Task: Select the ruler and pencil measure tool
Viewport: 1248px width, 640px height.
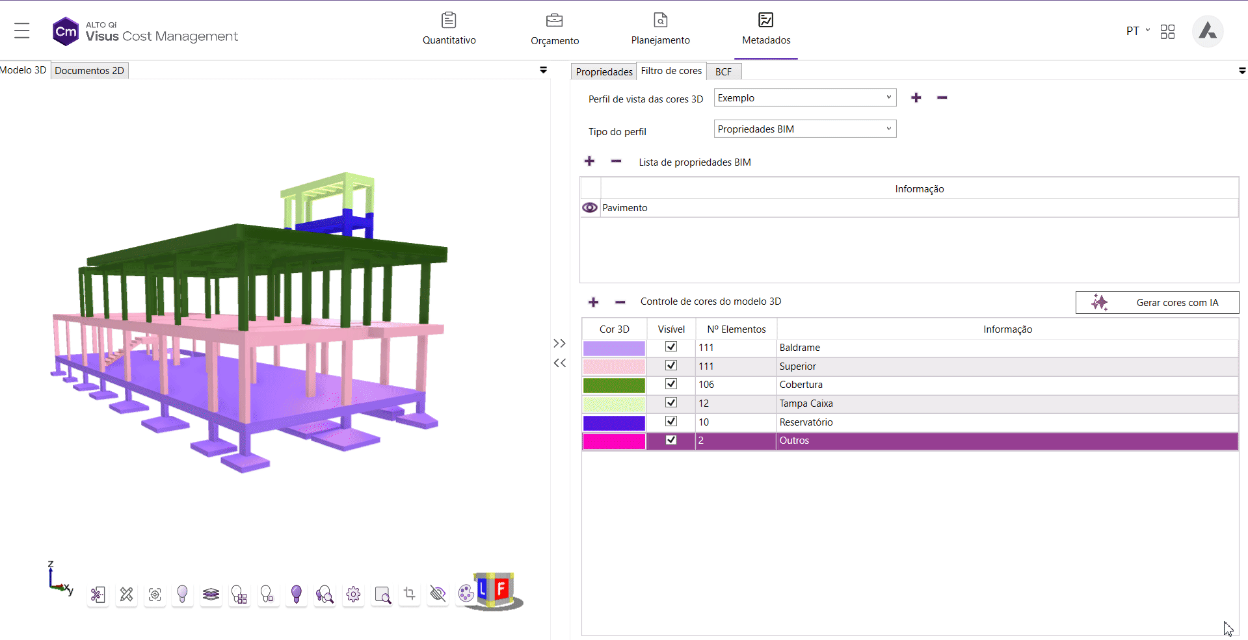Action: [x=127, y=594]
